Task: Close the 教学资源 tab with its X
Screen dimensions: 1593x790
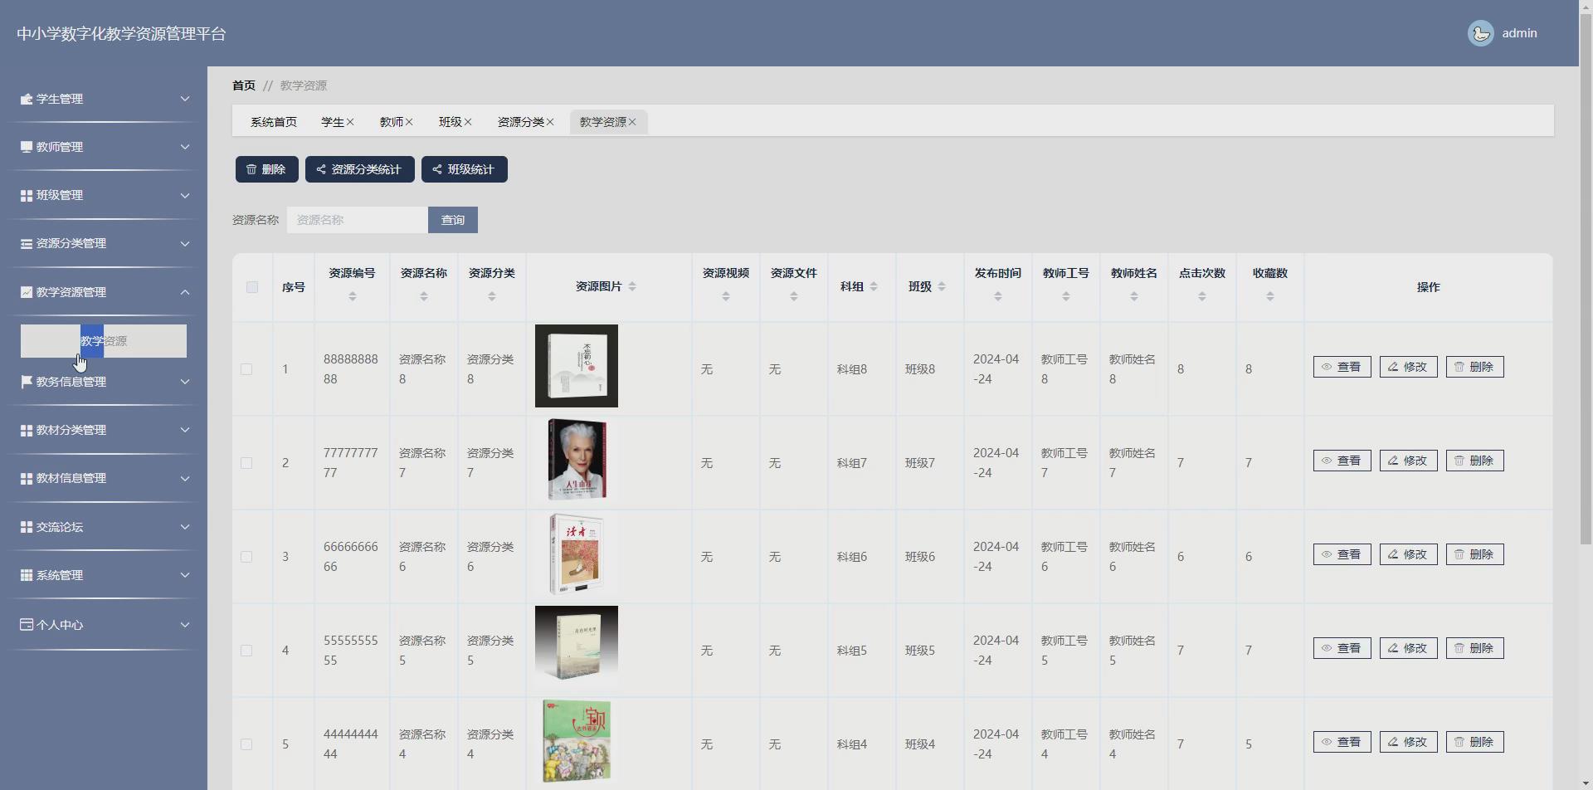Action: 632,122
